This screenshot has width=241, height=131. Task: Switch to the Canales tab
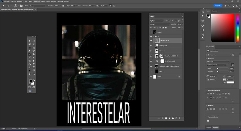pos(209,127)
